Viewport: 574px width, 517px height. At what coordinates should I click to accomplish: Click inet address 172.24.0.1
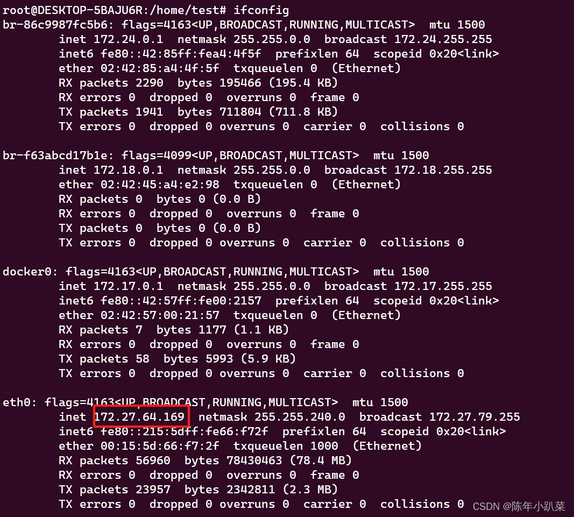128,39
